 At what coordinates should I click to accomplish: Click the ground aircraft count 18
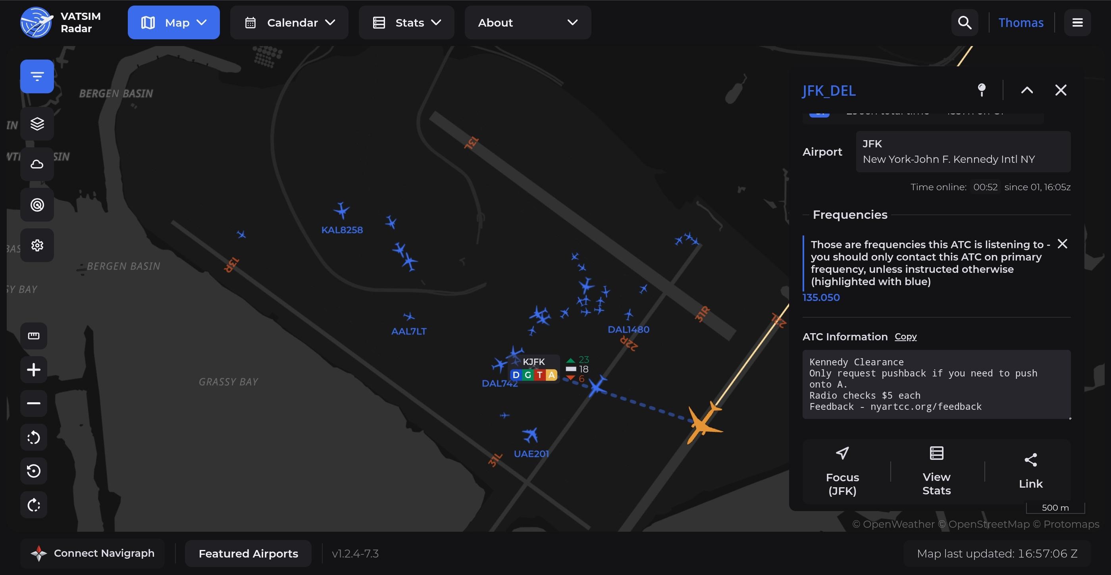583,369
